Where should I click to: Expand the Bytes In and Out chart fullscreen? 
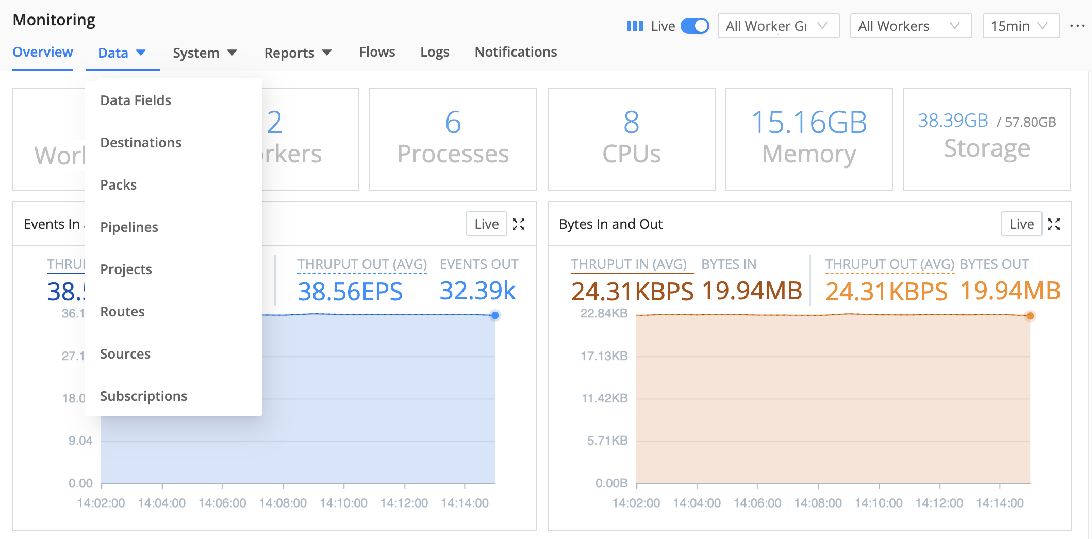(x=1054, y=224)
